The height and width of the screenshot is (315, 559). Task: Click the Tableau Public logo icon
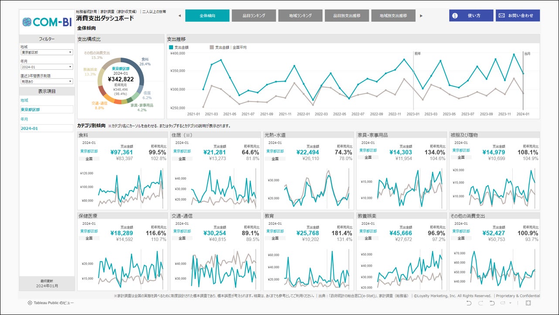pos(30,303)
